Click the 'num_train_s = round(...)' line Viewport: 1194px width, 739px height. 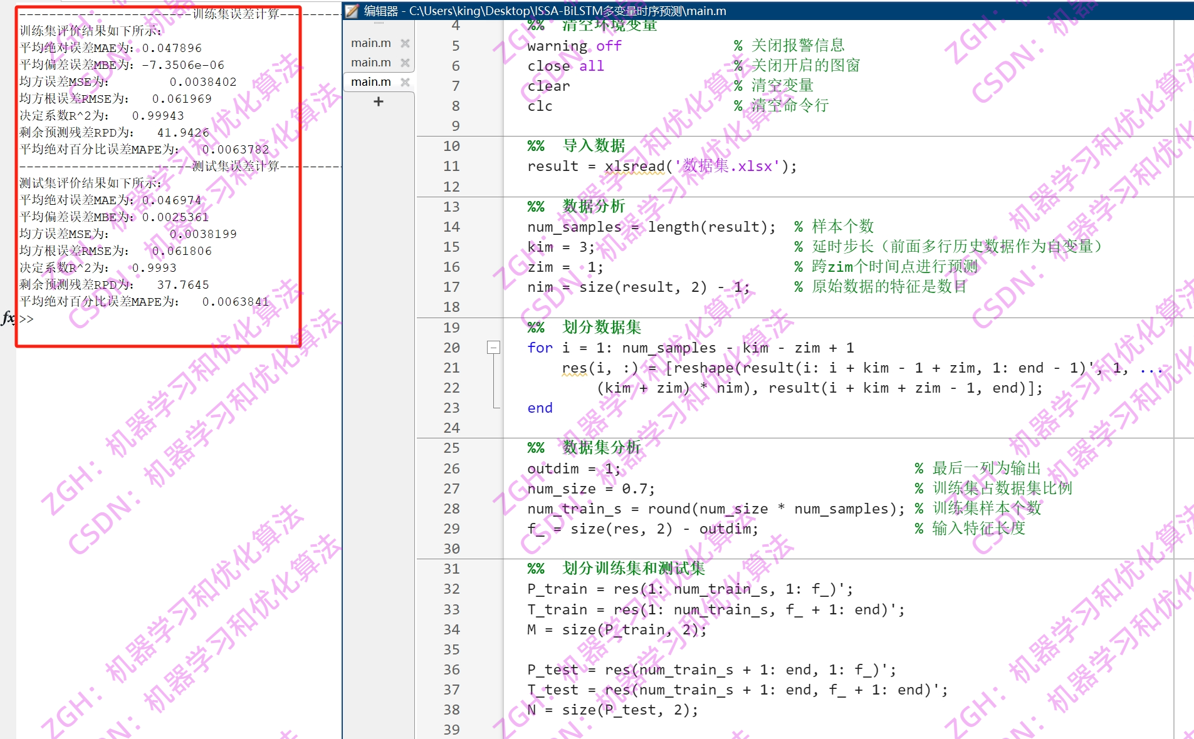716,509
